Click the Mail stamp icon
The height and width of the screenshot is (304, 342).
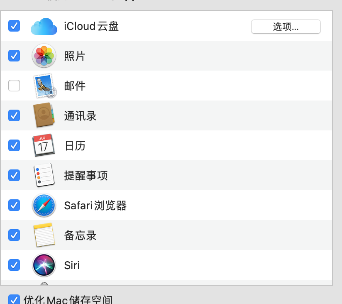(44, 86)
